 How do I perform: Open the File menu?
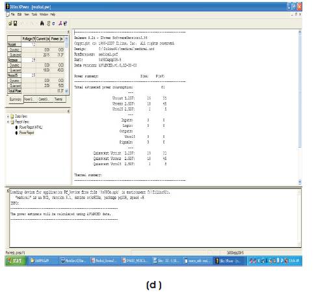pyautogui.click(x=13, y=14)
